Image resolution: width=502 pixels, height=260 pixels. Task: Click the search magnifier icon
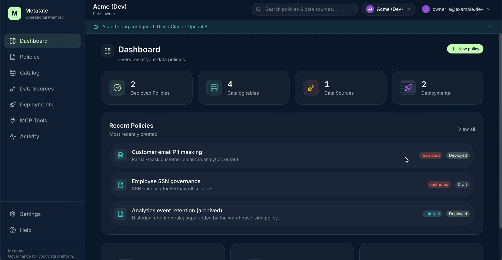(258, 9)
